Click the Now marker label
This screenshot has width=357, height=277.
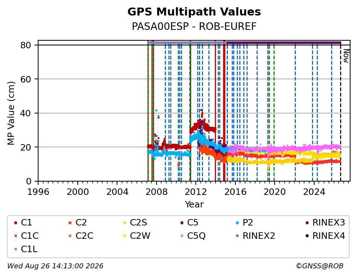pos(346,56)
